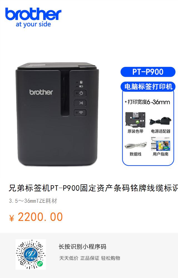This screenshot has height=278, width=178.
Task: Click the 天天低价 正品保证 轻松购物 tagline
Action: pyautogui.click(x=90, y=258)
